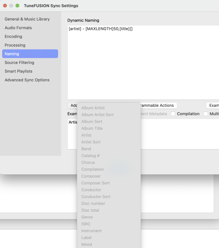219x248 pixels.
Task: Choose Album Artist from the menu
Action: [x=109, y=108]
